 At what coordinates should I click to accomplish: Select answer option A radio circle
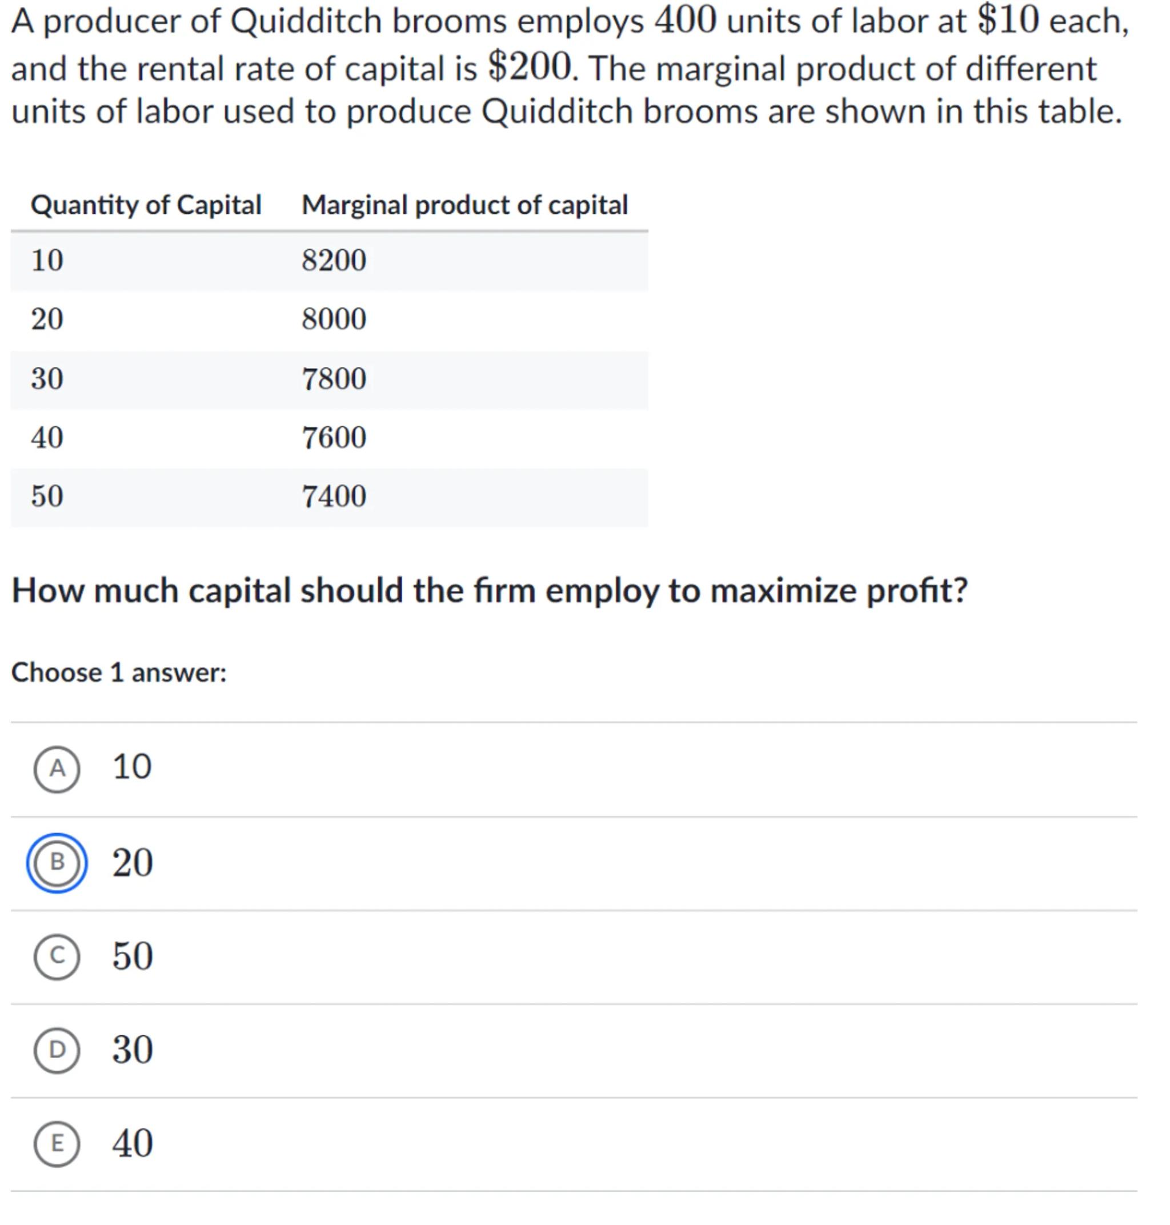[57, 769]
